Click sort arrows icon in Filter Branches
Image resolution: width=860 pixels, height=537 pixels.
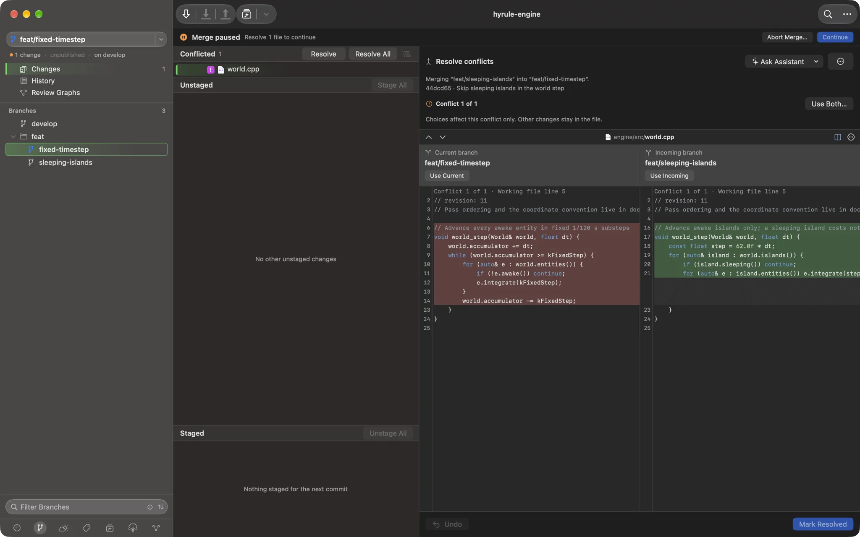(160, 507)
